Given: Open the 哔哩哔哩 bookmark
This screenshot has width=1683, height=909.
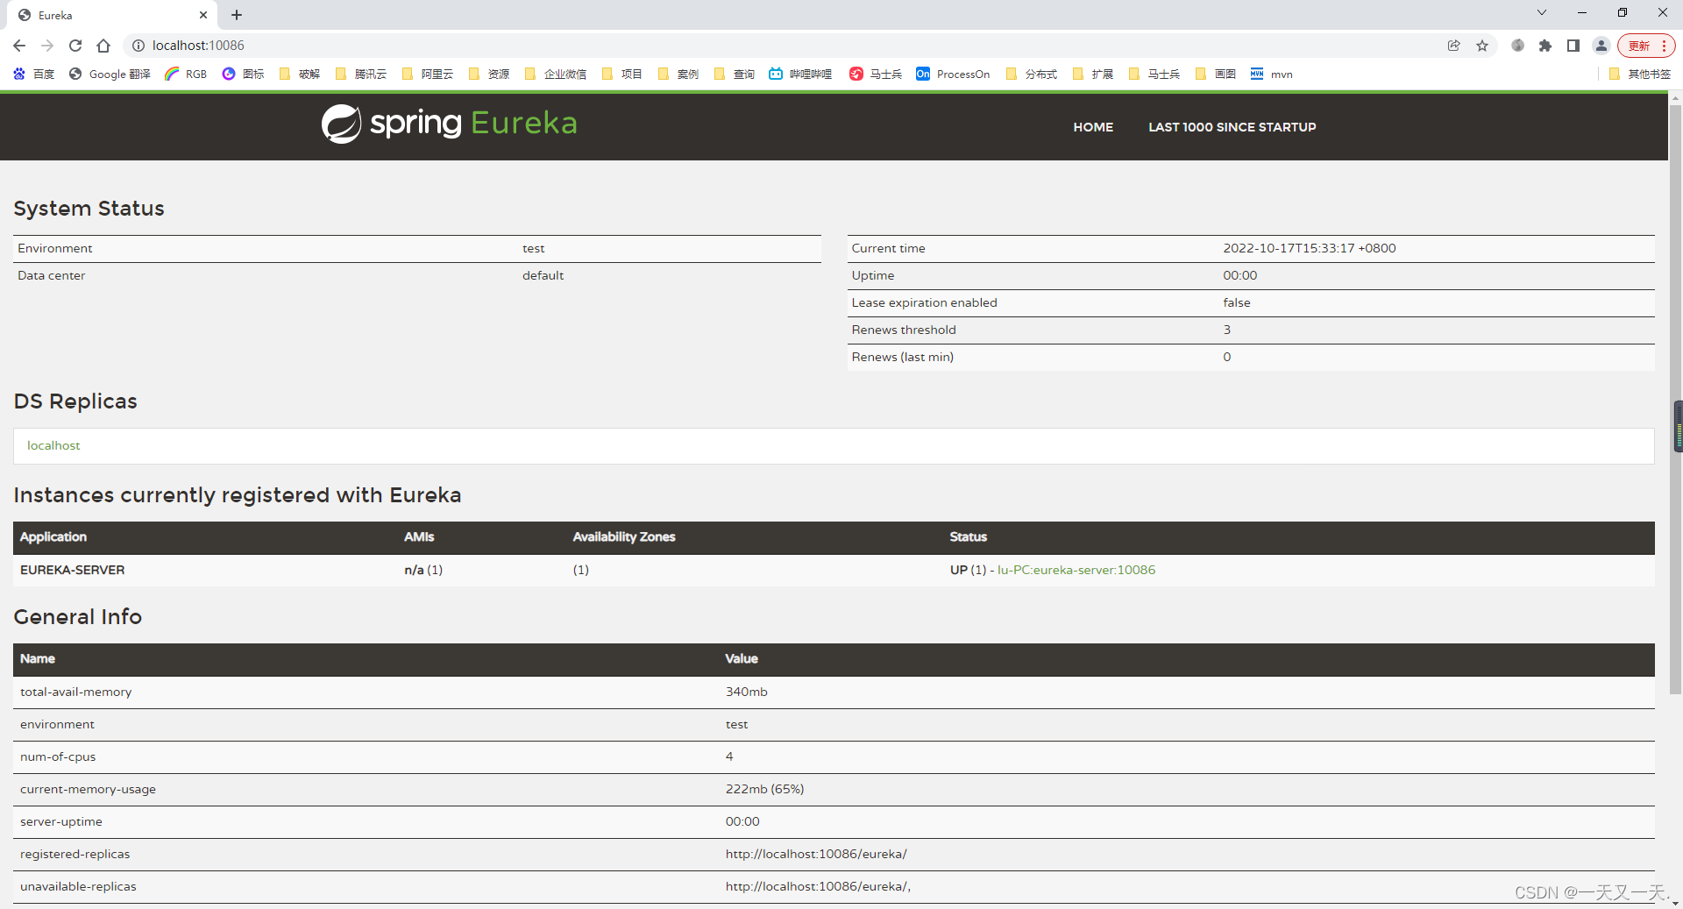Looking at the screenshot, I should (800, 74).
